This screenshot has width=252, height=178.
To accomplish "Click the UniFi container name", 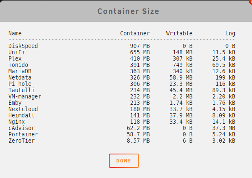I will point(16,52).
